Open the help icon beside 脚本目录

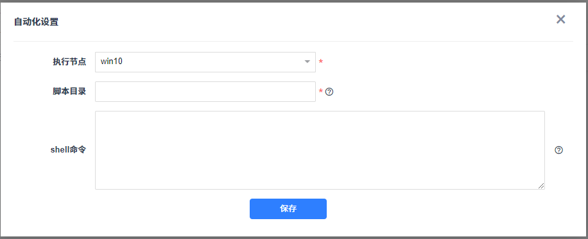point(329,92)
